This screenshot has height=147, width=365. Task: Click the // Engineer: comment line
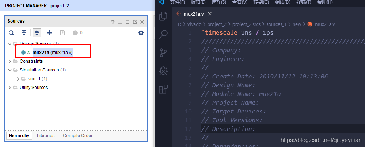[x=223, y=59]
